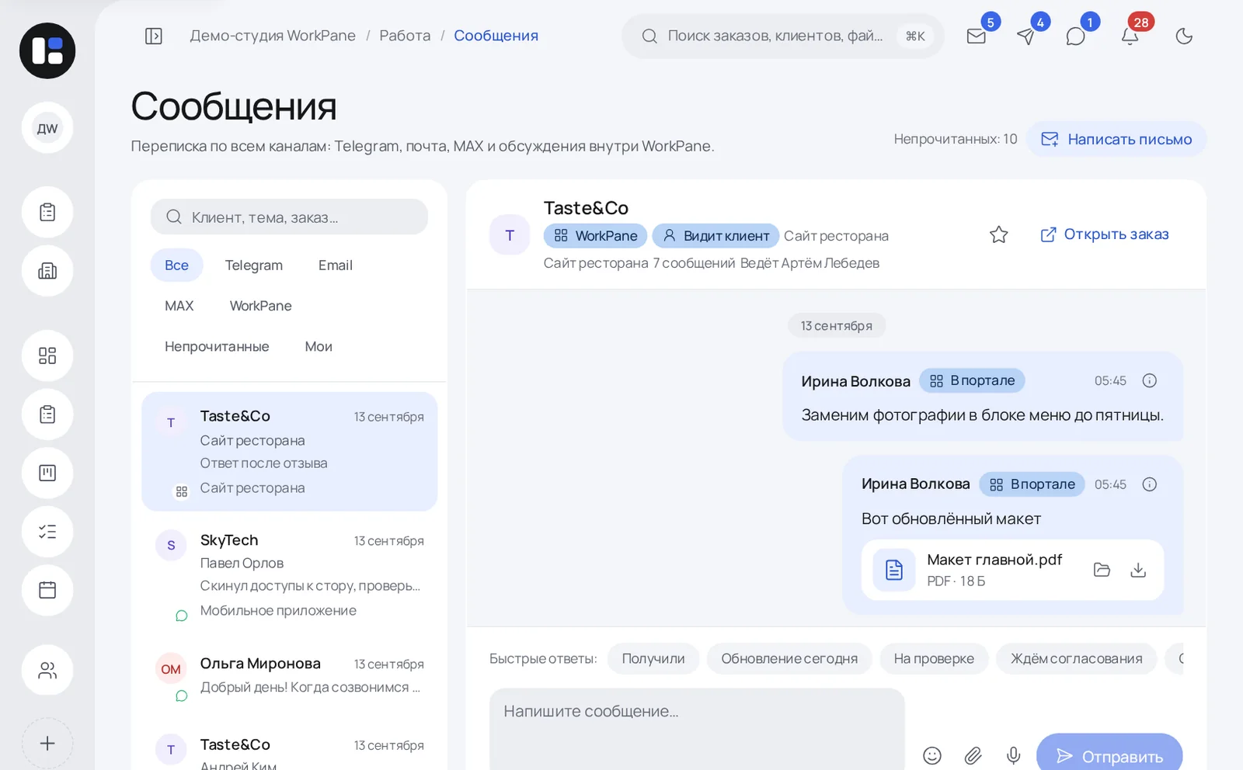The image size is (1243, 770).
Task: Click the Отправить button
Action: pyautogui.click(x=1109, y=752)
